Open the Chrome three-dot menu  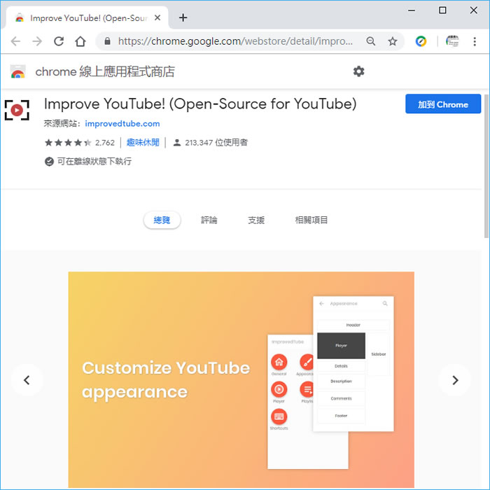click(x=475, y=41)
